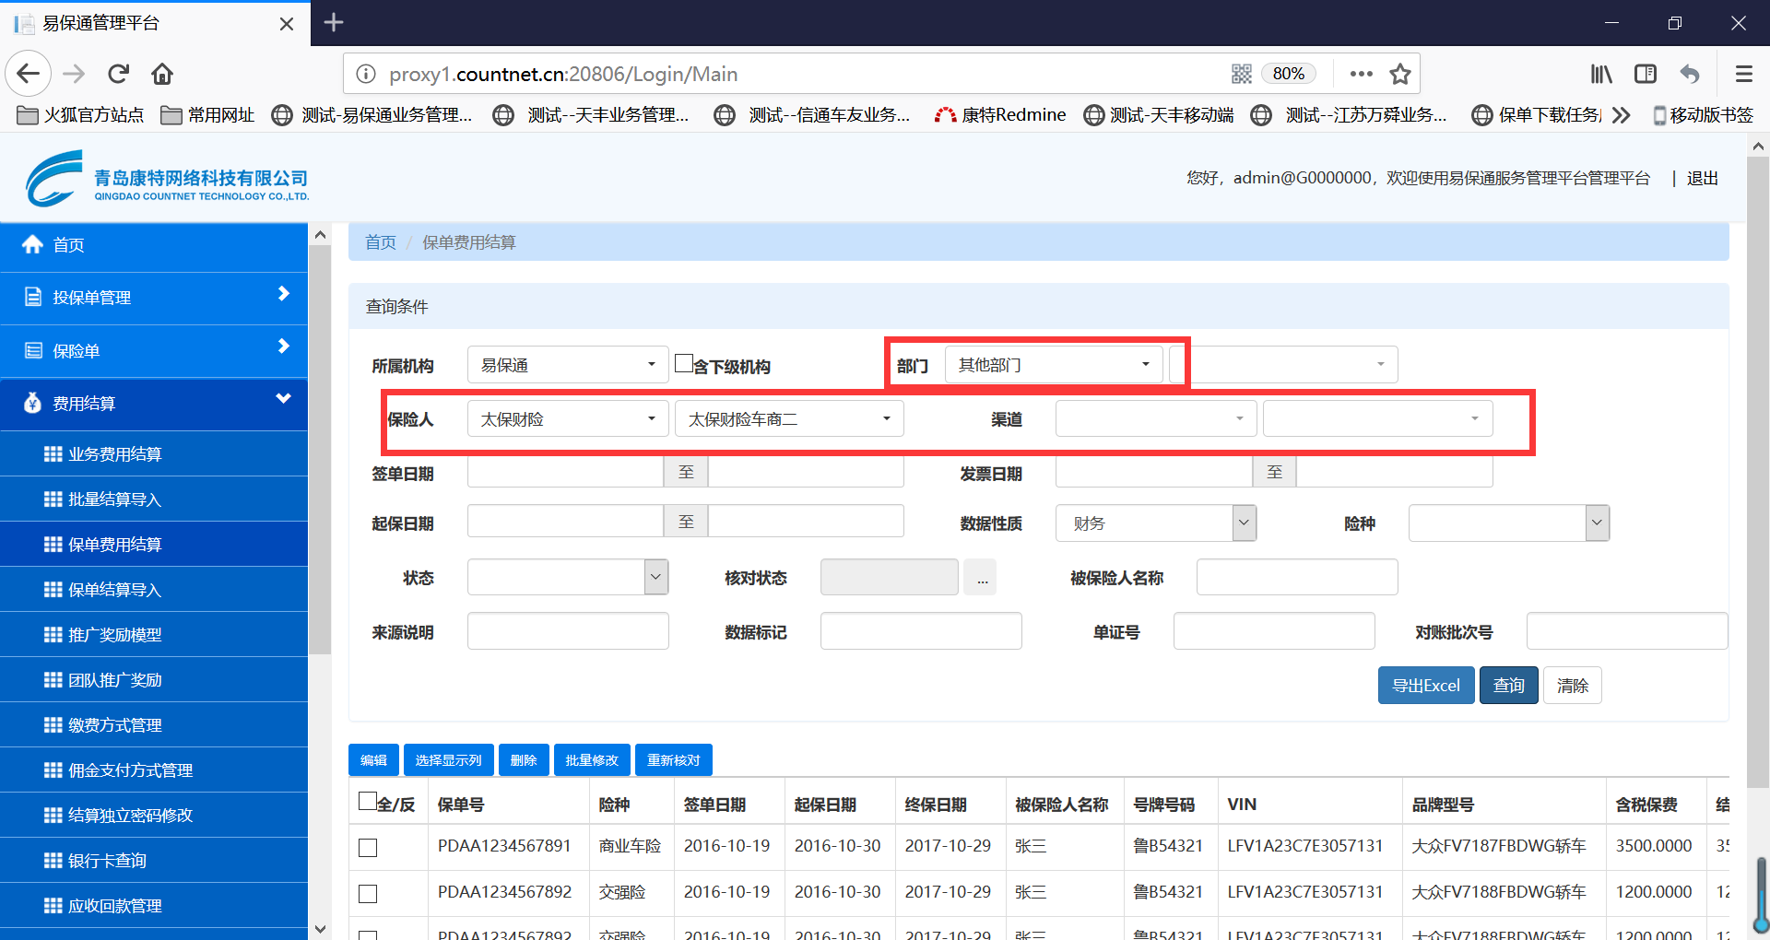Viewport: 1770px width, 940px height.
Task: Click the 导出Excel button
Action: click(x=1425, y=686)
